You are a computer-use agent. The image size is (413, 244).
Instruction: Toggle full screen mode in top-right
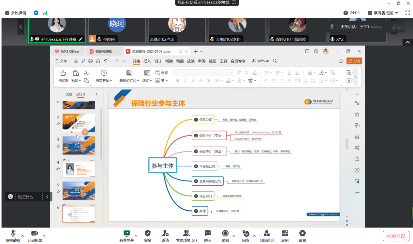point(407,13)
